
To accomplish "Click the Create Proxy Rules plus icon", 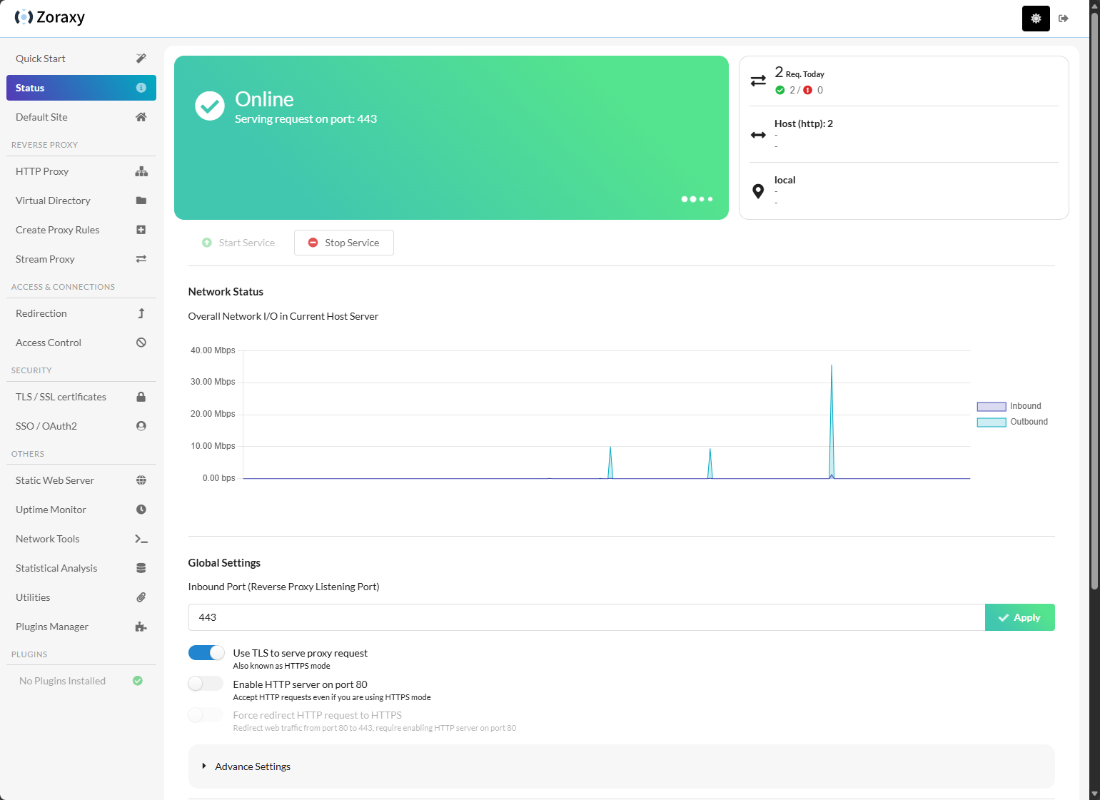I will pos(141,230).
